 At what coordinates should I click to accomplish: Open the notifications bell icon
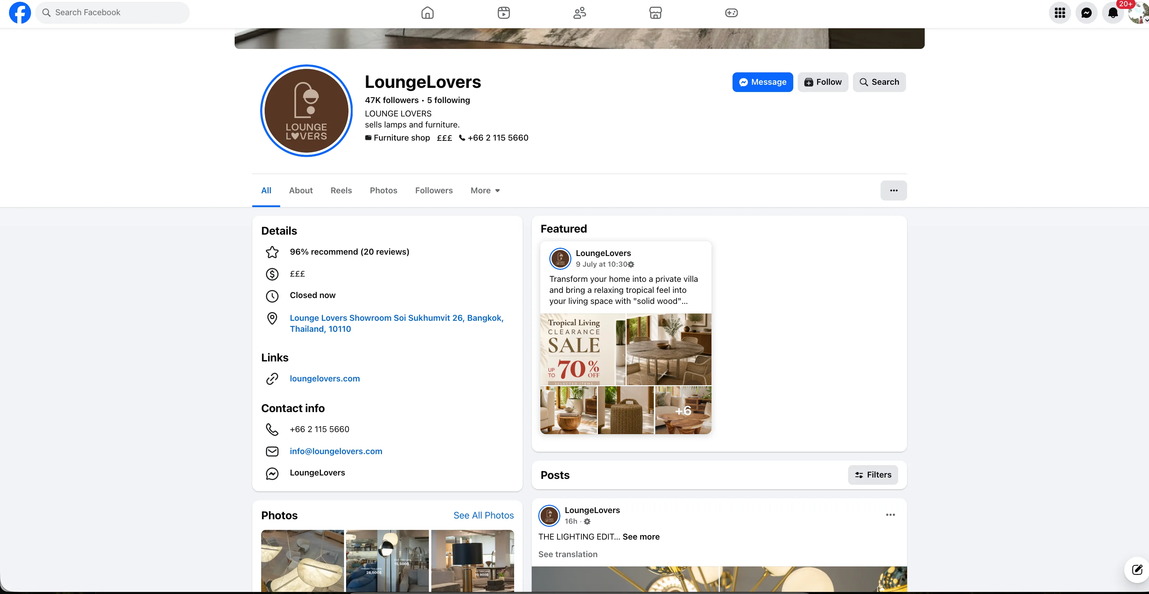pos(1113,13)
